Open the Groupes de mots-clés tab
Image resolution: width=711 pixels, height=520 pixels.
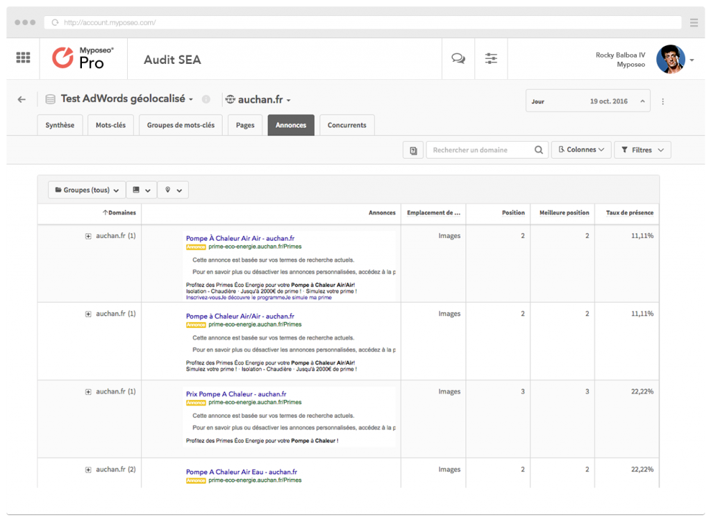[181, 125]
